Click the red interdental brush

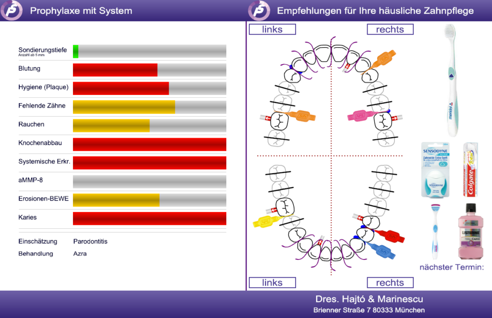(389, 236)
